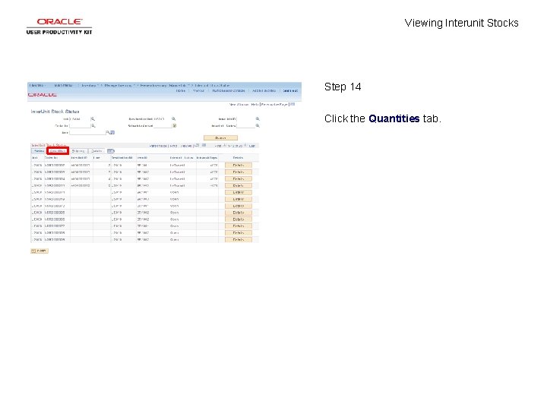Viewport: 547px width, 410px height.
Task: Click inside the Order No input field
Action: tap(80, 126)
